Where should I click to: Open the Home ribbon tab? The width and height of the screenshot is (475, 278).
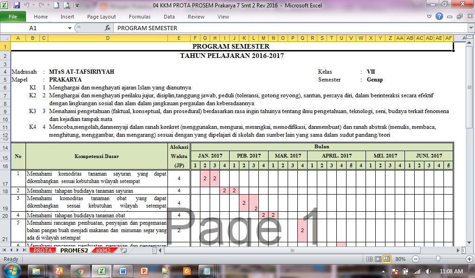coord(41,17)
